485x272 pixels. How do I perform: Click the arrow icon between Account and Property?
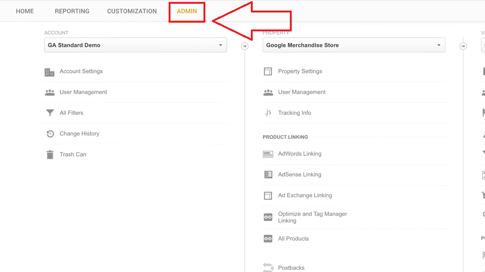pyautogui.click(x=245, y=46)
